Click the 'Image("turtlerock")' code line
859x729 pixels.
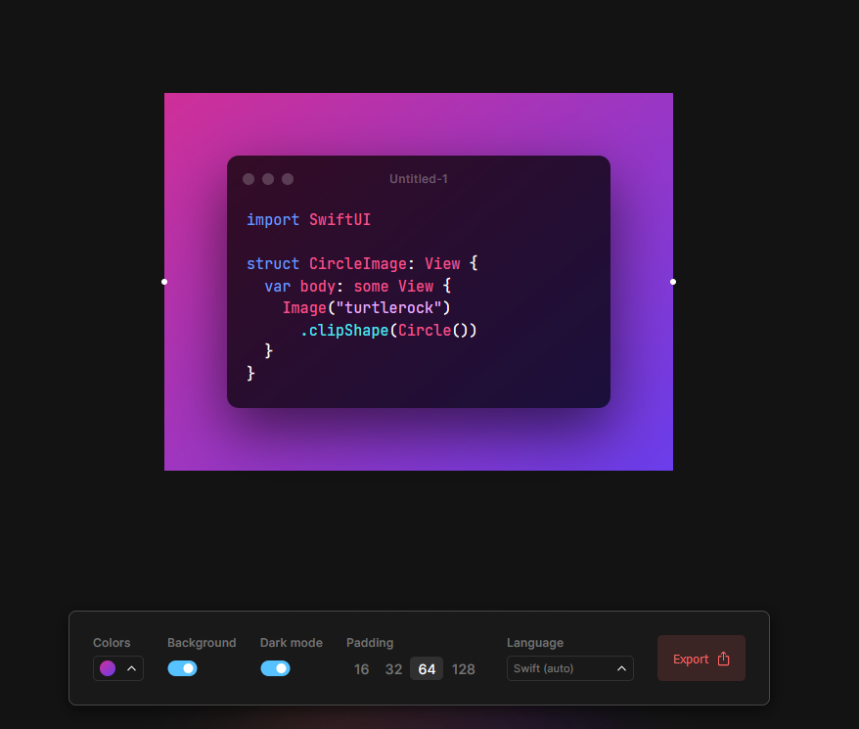(x=367, y=308)
